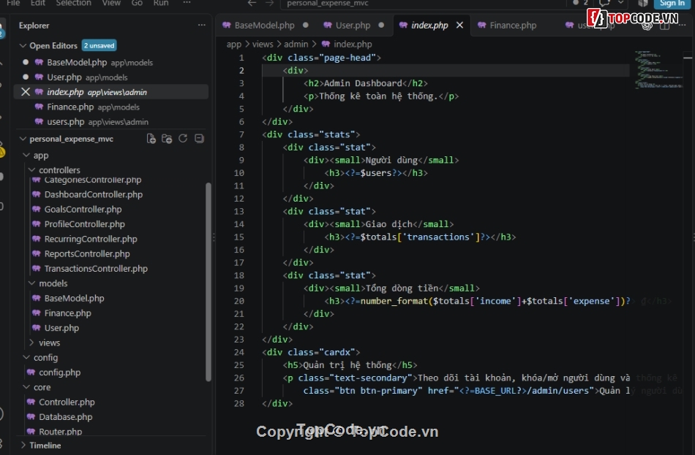Click 'views' in the breadcrumb path

click(x=263, y=45)
